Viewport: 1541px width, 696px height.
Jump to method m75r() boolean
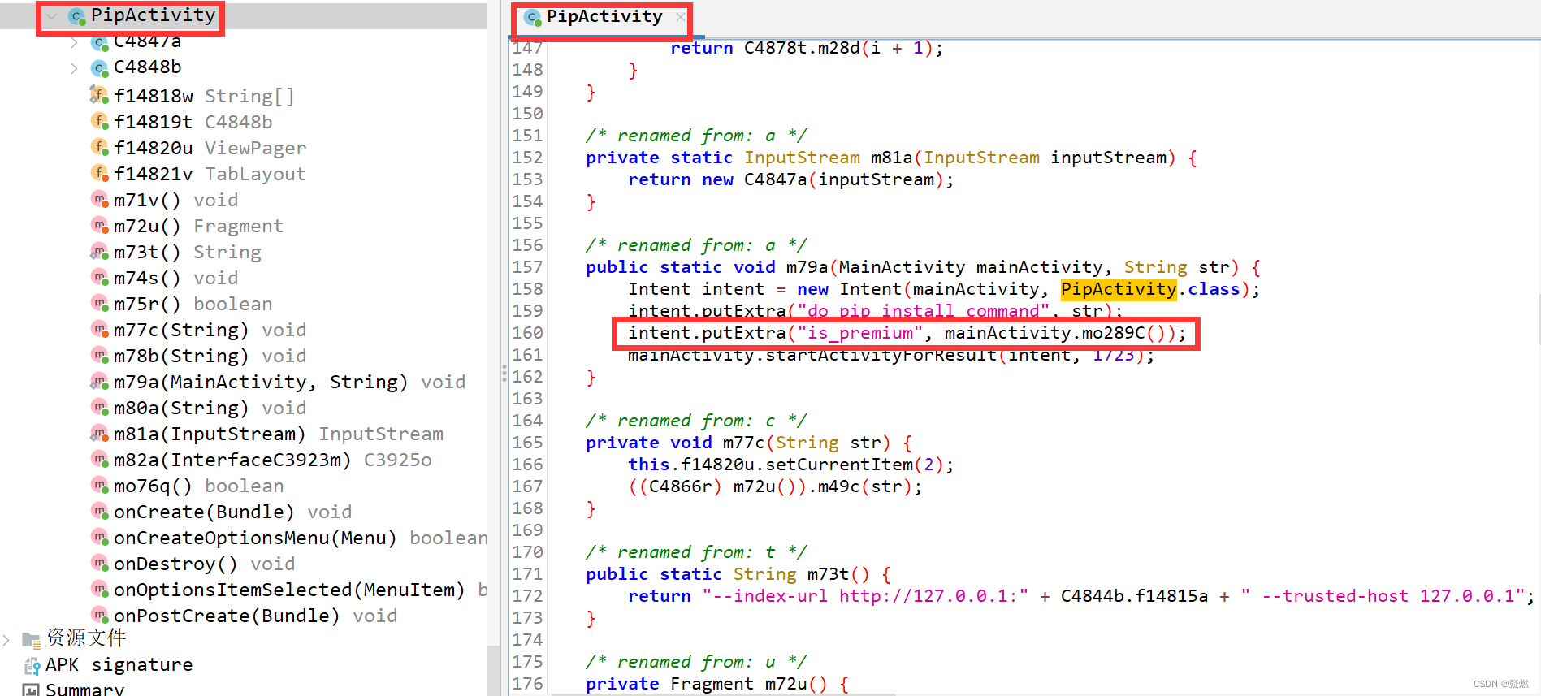(x=193, y=304)
